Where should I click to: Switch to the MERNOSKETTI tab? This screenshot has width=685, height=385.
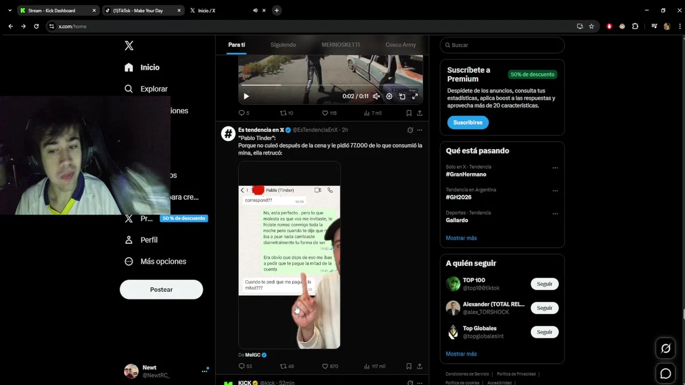click(x=340, y=45)
